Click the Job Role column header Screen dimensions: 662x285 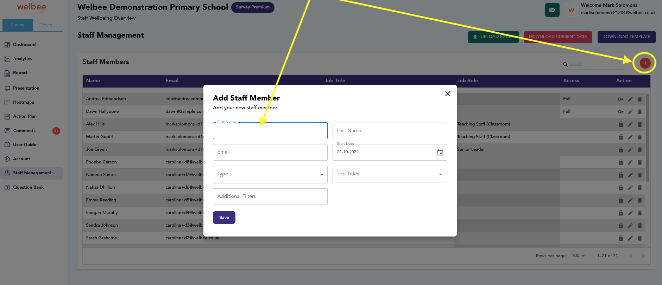[467, 81]
